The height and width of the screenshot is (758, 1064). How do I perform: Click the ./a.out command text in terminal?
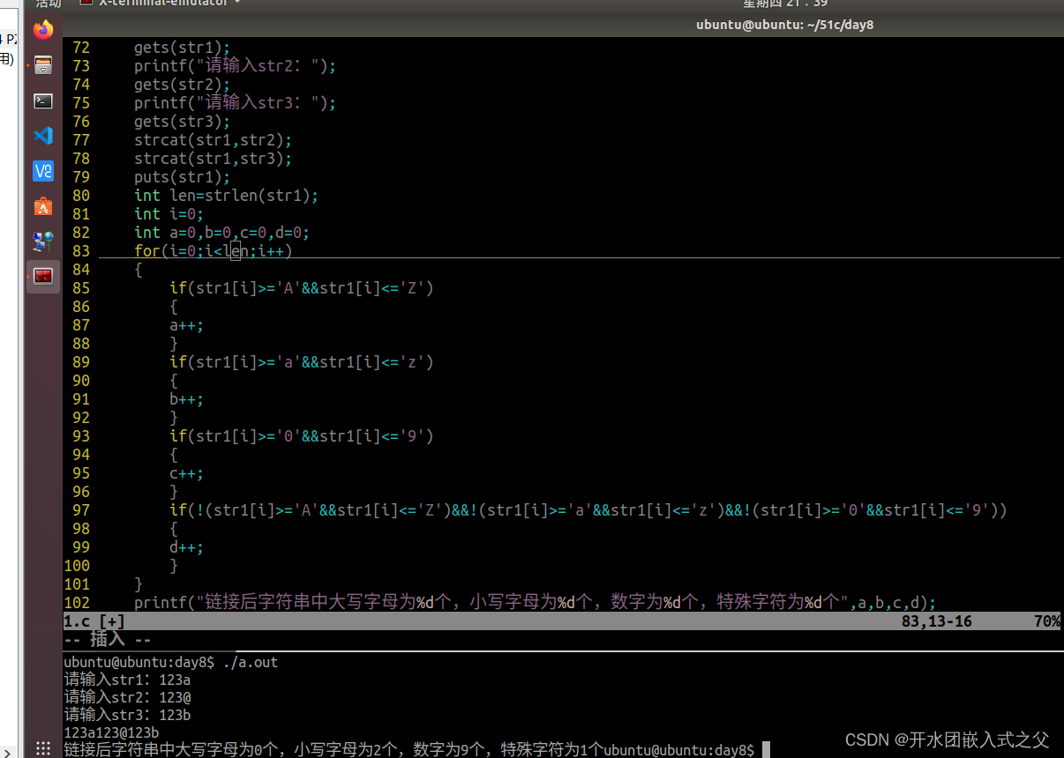click(251, 662)
